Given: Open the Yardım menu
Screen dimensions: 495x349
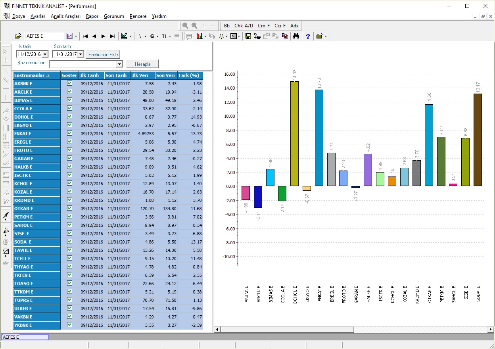Looking at the screenshot, I should pyautogui.click(x=159, y=16).
